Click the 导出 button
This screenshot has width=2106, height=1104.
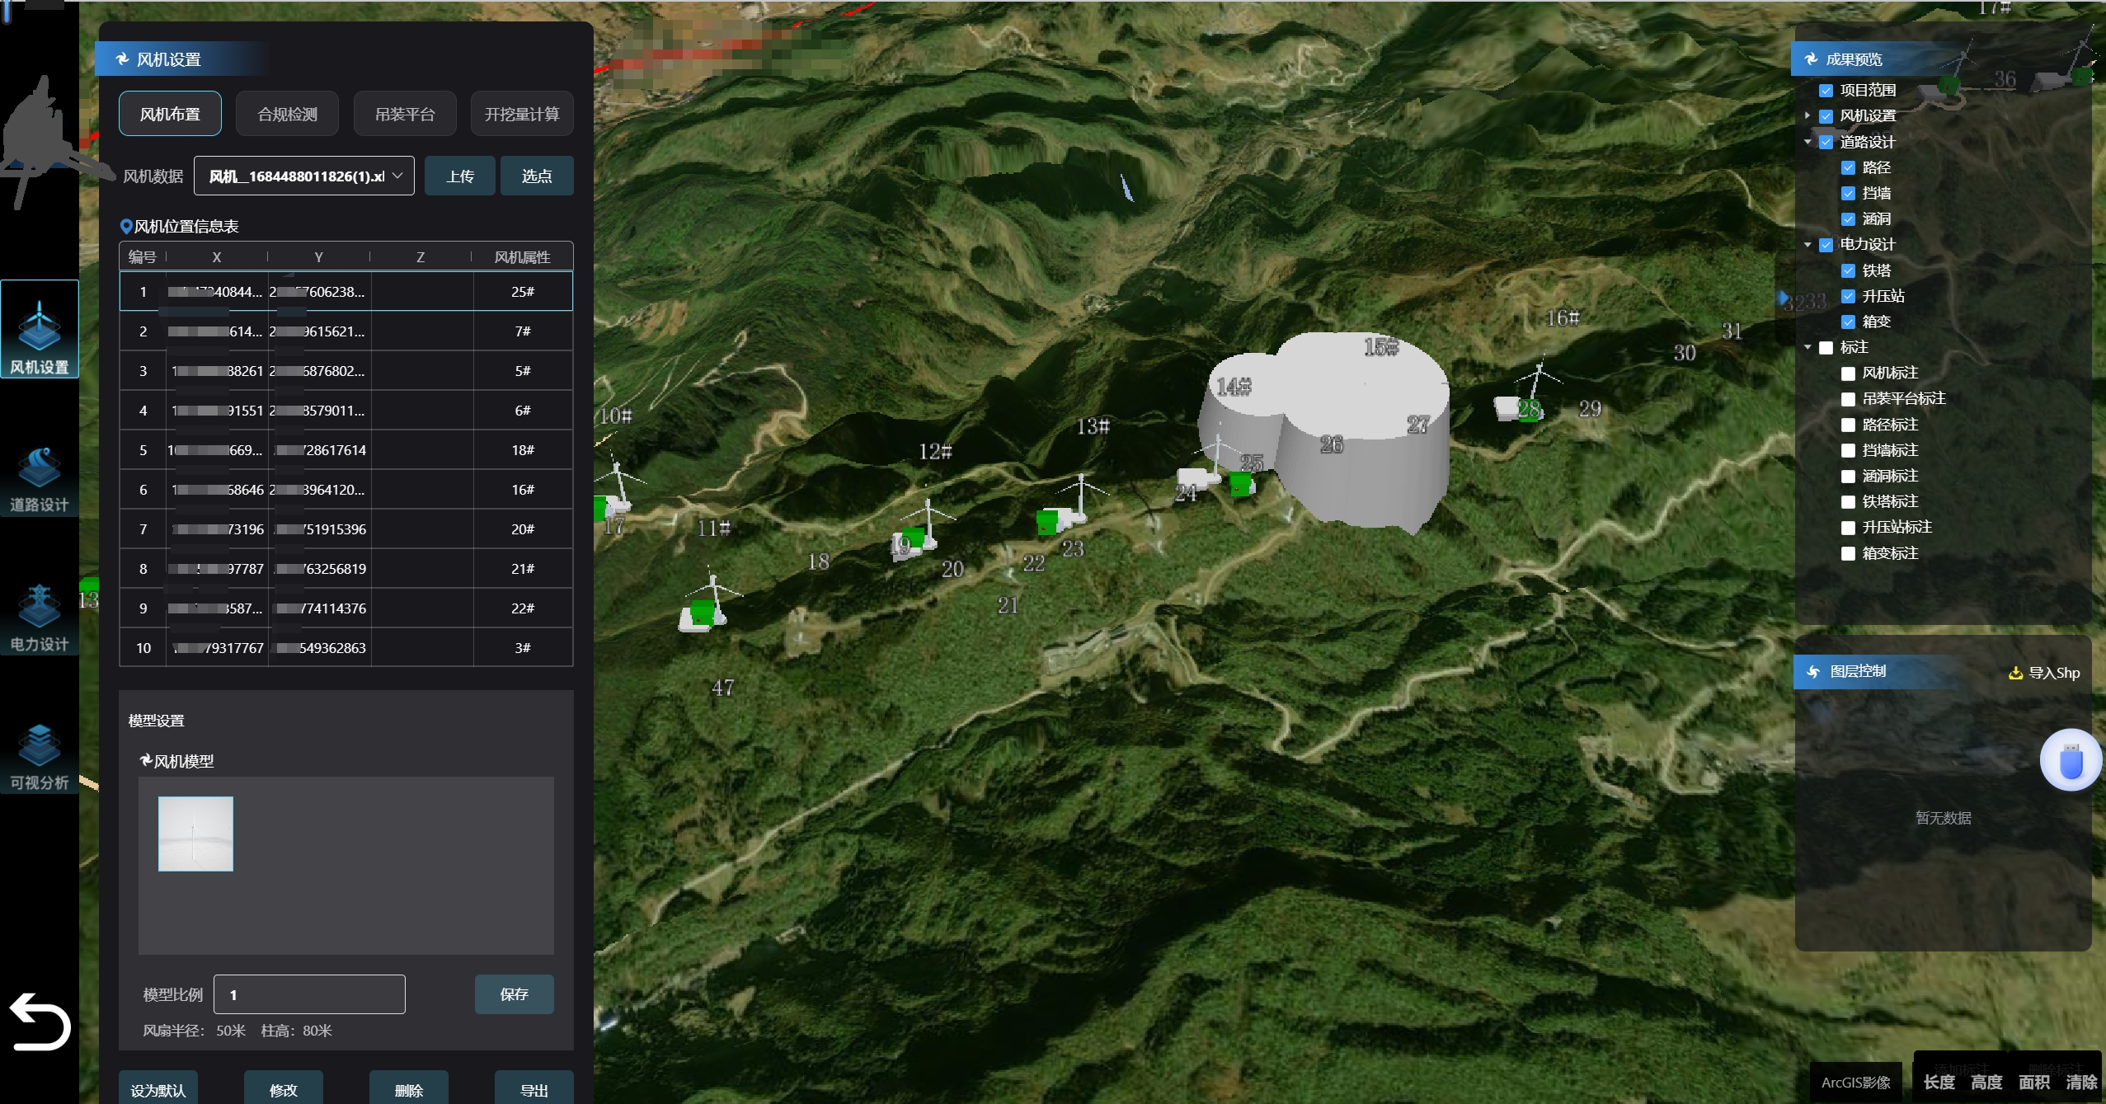pyautogui.click(x=534, y=1089)
